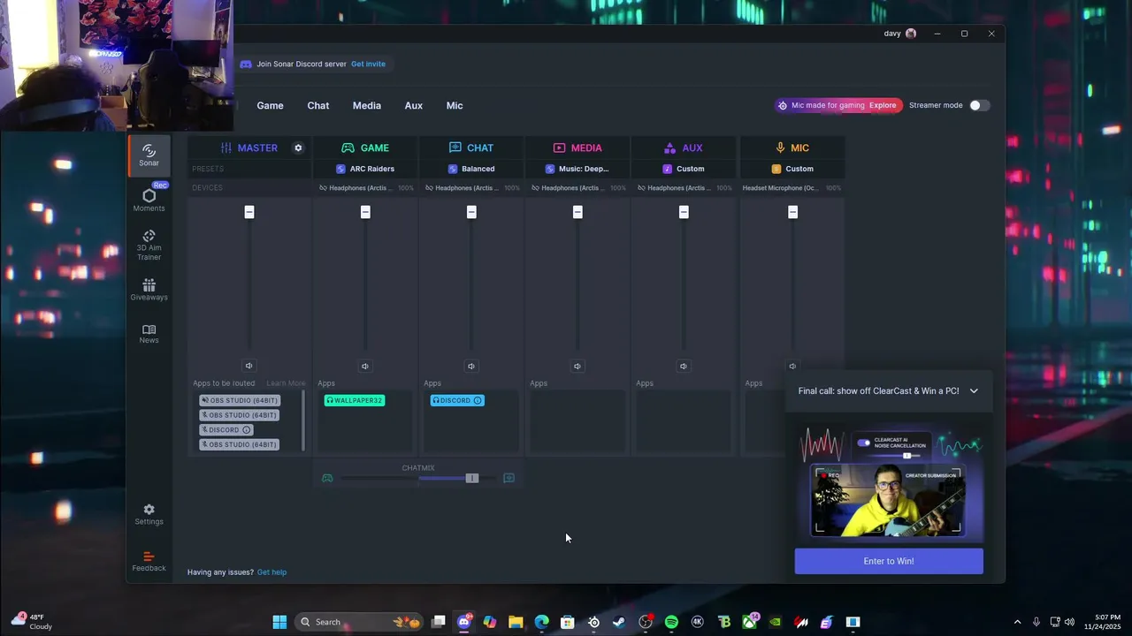The width and height of the screenshot is (1132, 636).
Task: Open Microsoft Edge from the taskbar
Action: (542, 622)
